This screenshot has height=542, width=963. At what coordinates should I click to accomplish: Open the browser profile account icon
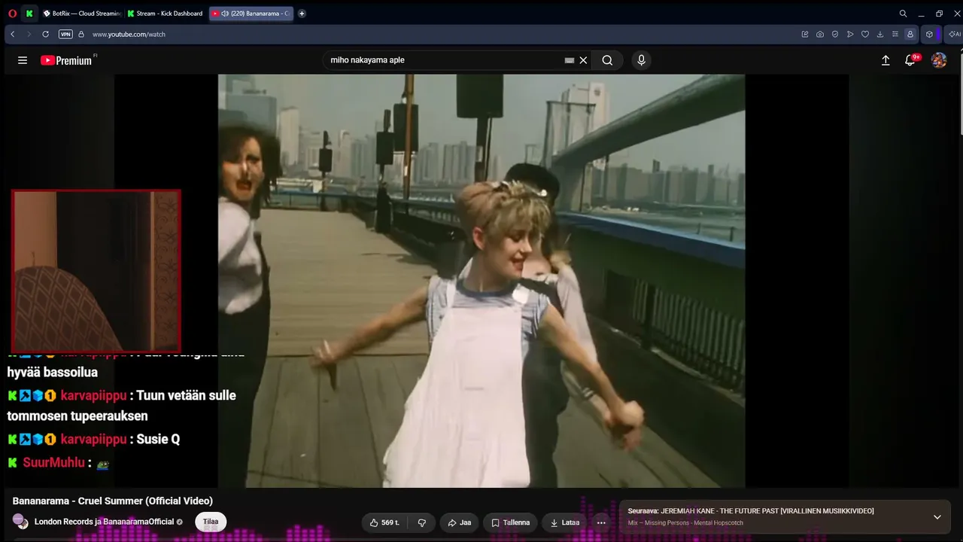pyautogui.click(x=910, y=34)
